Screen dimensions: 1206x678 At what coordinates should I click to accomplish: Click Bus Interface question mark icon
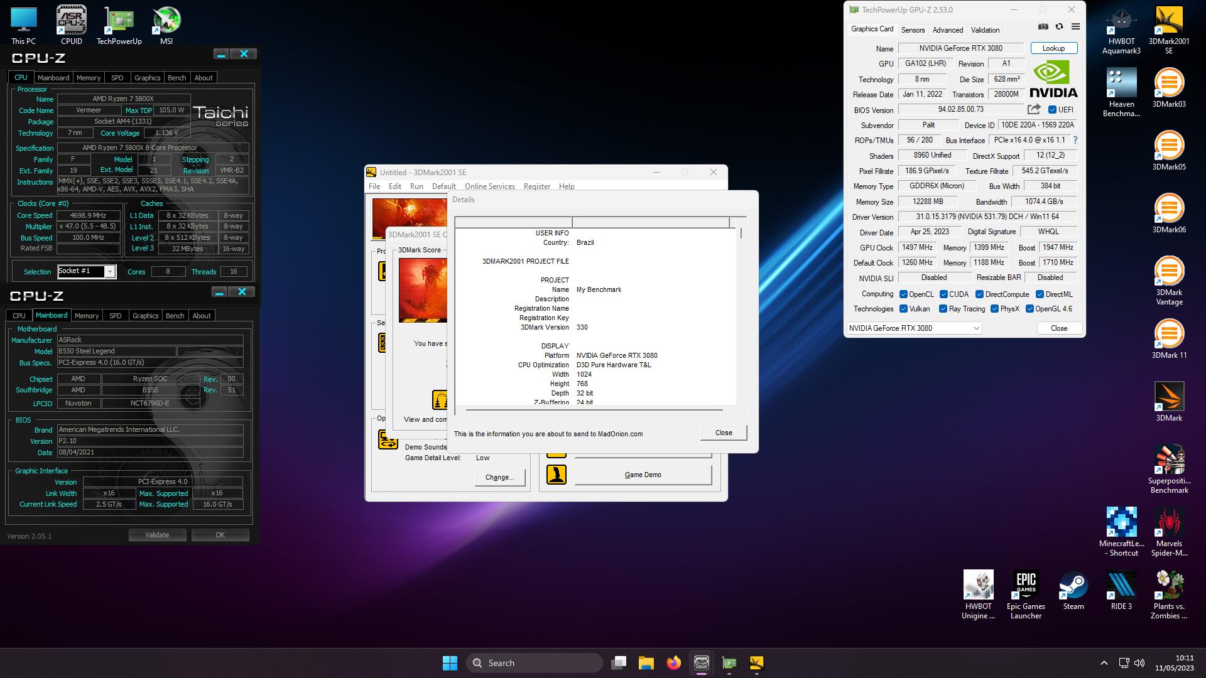[1075, 140]
